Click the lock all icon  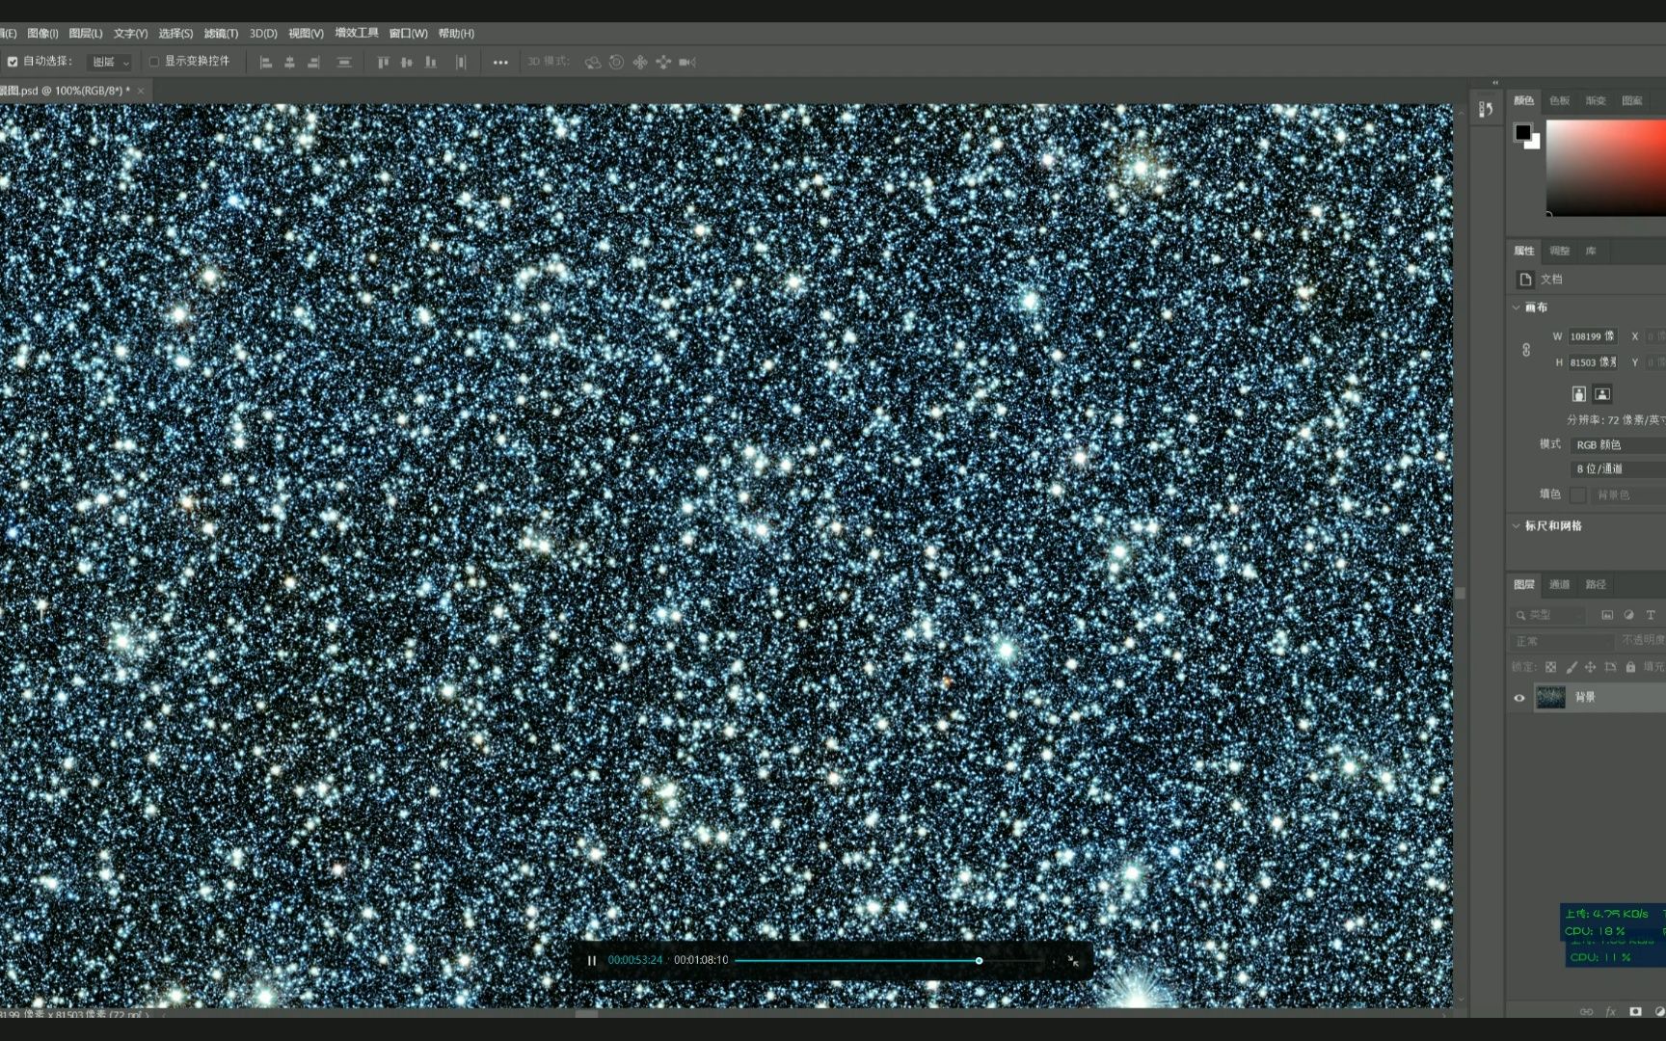pos(1630,667)
